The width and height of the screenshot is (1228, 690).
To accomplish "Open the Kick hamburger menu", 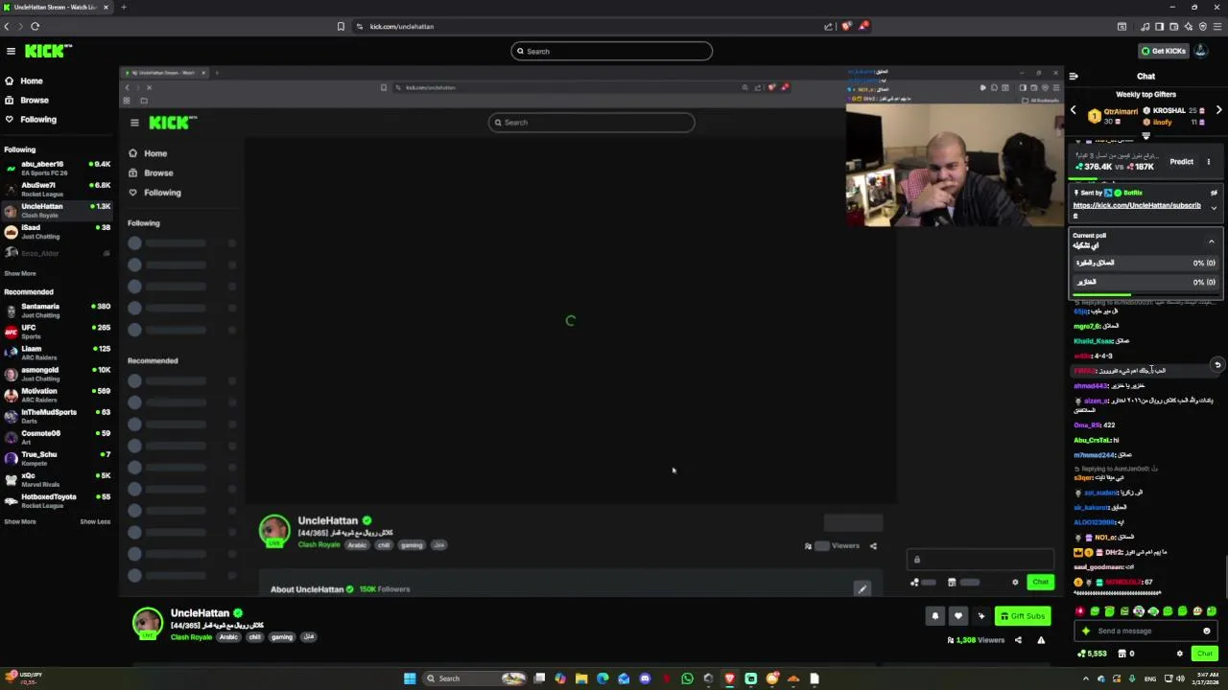I will point(11,51).
